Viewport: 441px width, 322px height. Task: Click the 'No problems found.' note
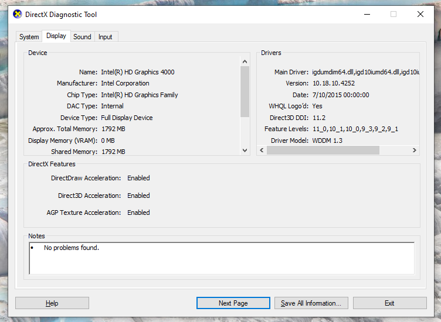click(x=72, y=248)
